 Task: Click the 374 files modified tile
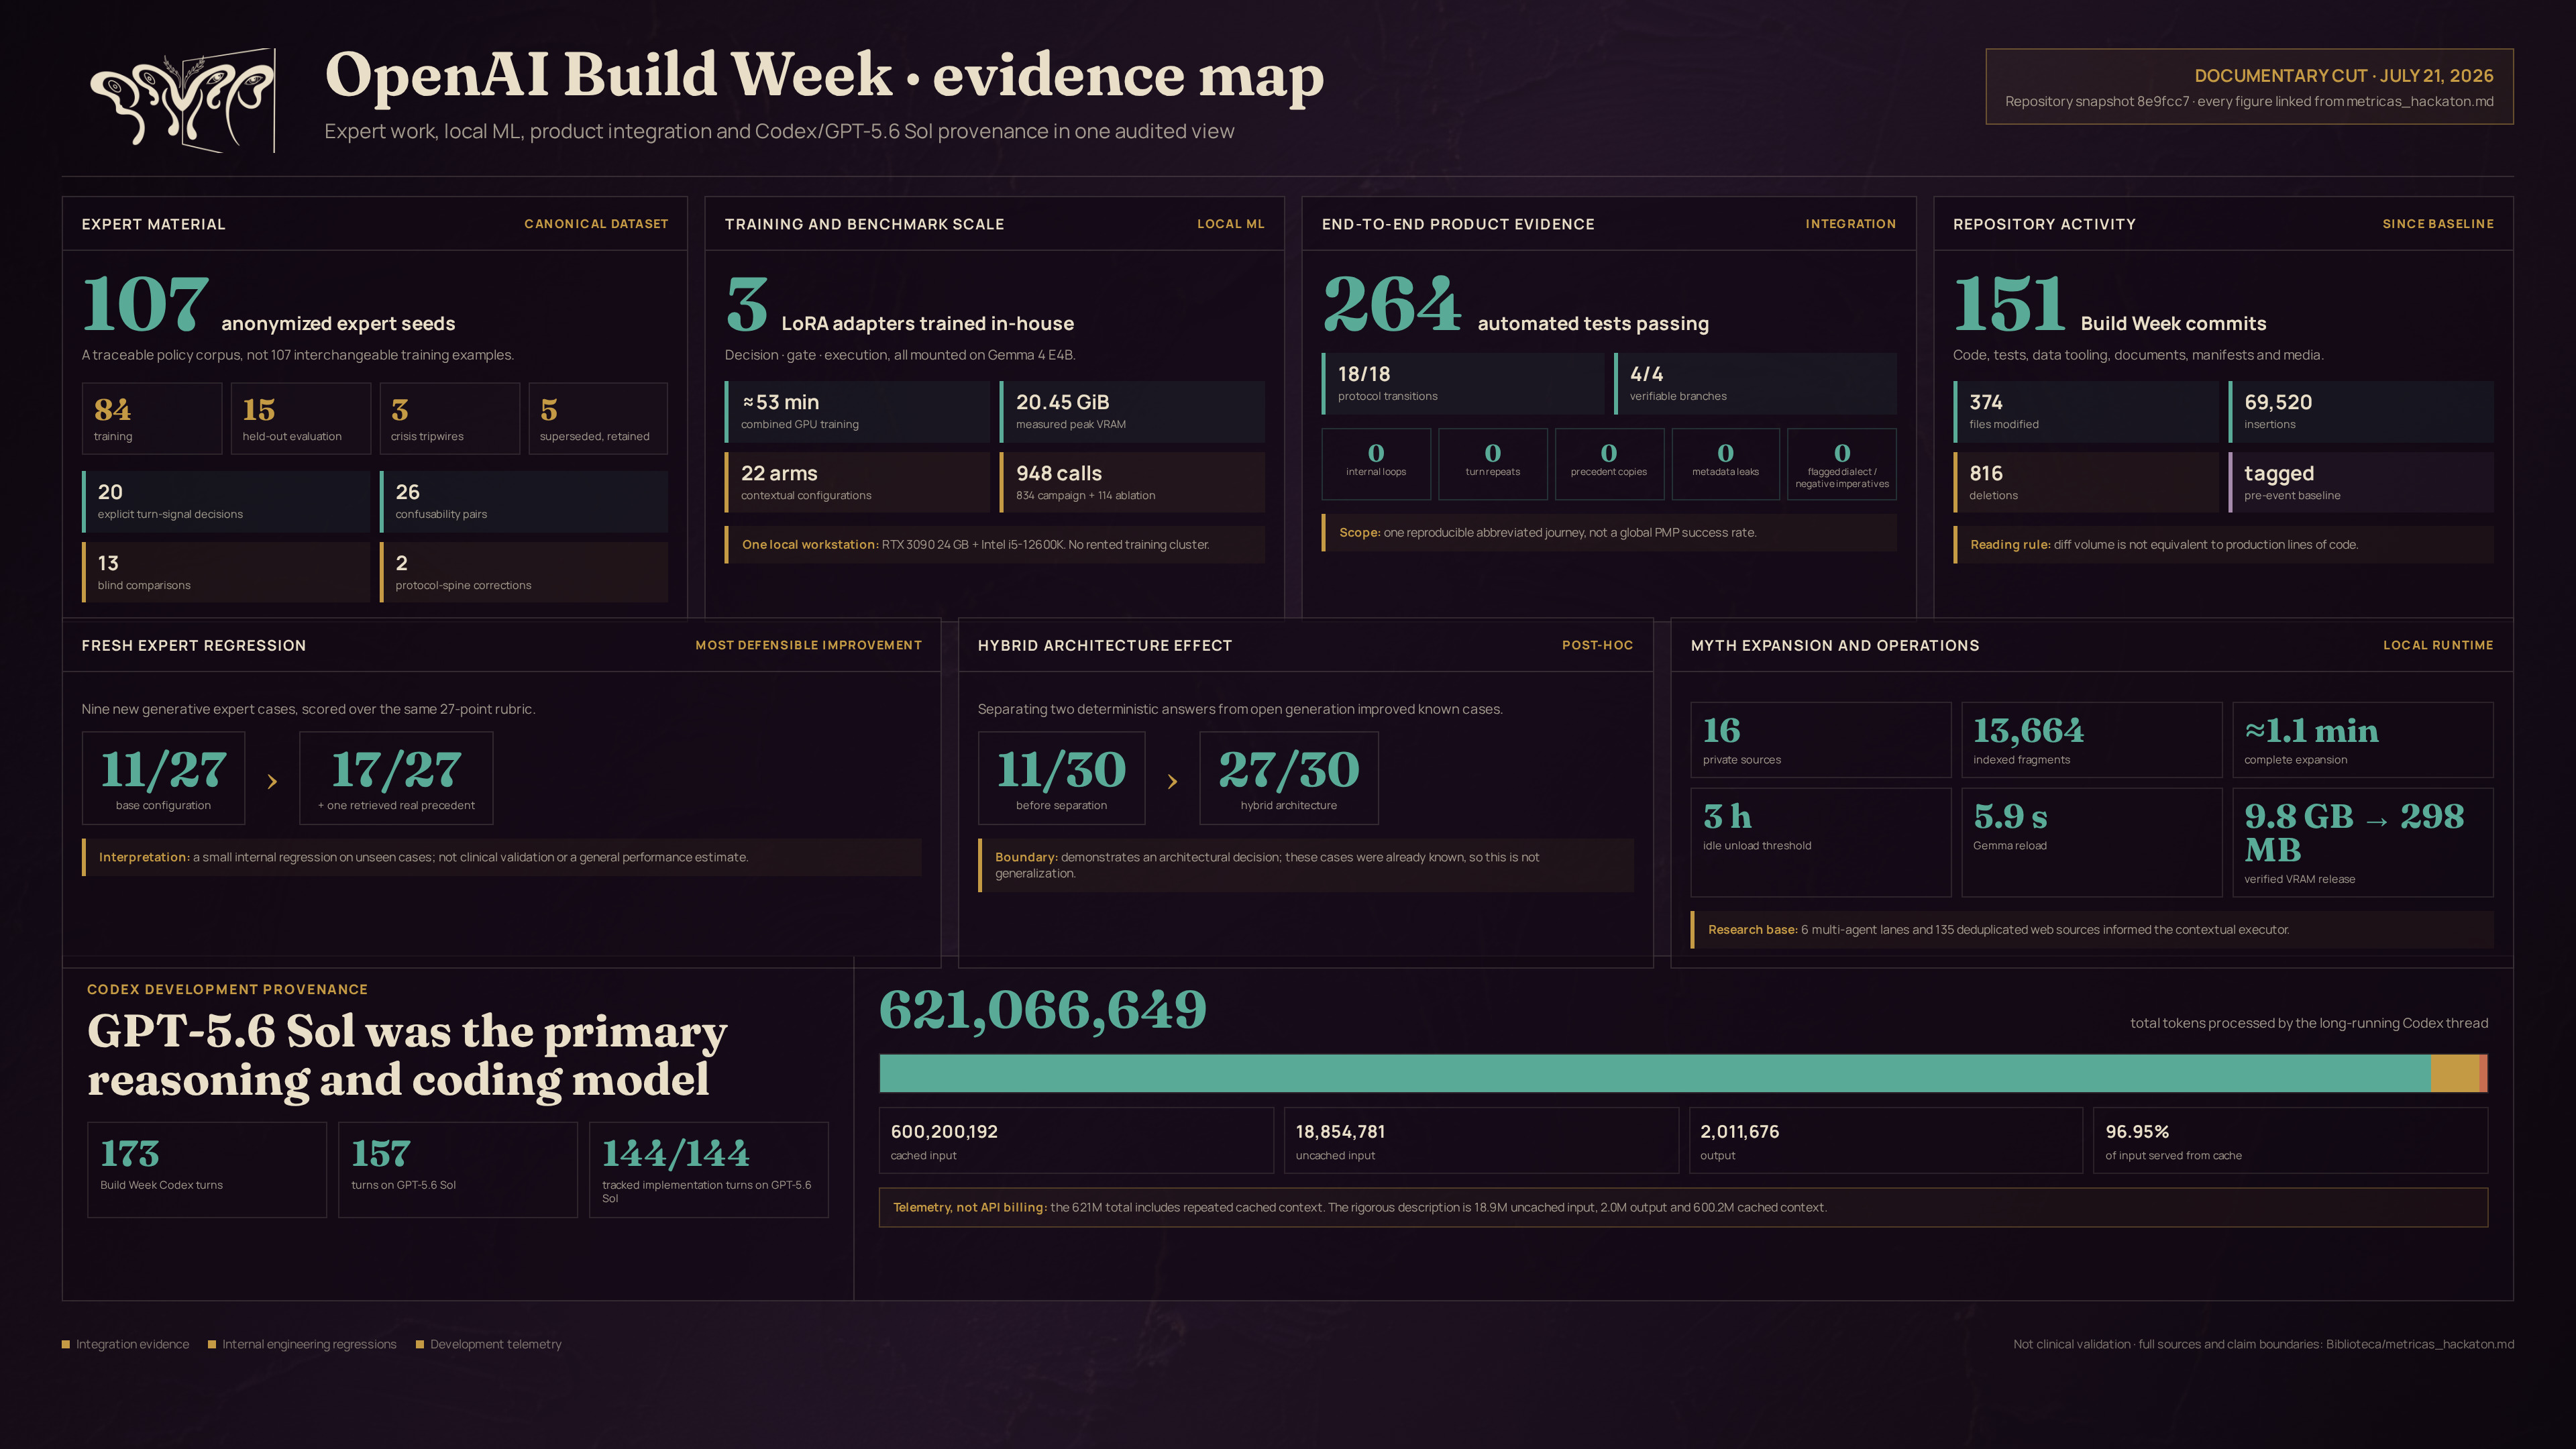2086,412
